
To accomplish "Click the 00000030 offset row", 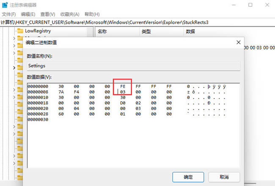I will pyautogui.click(x=38, y=120).
